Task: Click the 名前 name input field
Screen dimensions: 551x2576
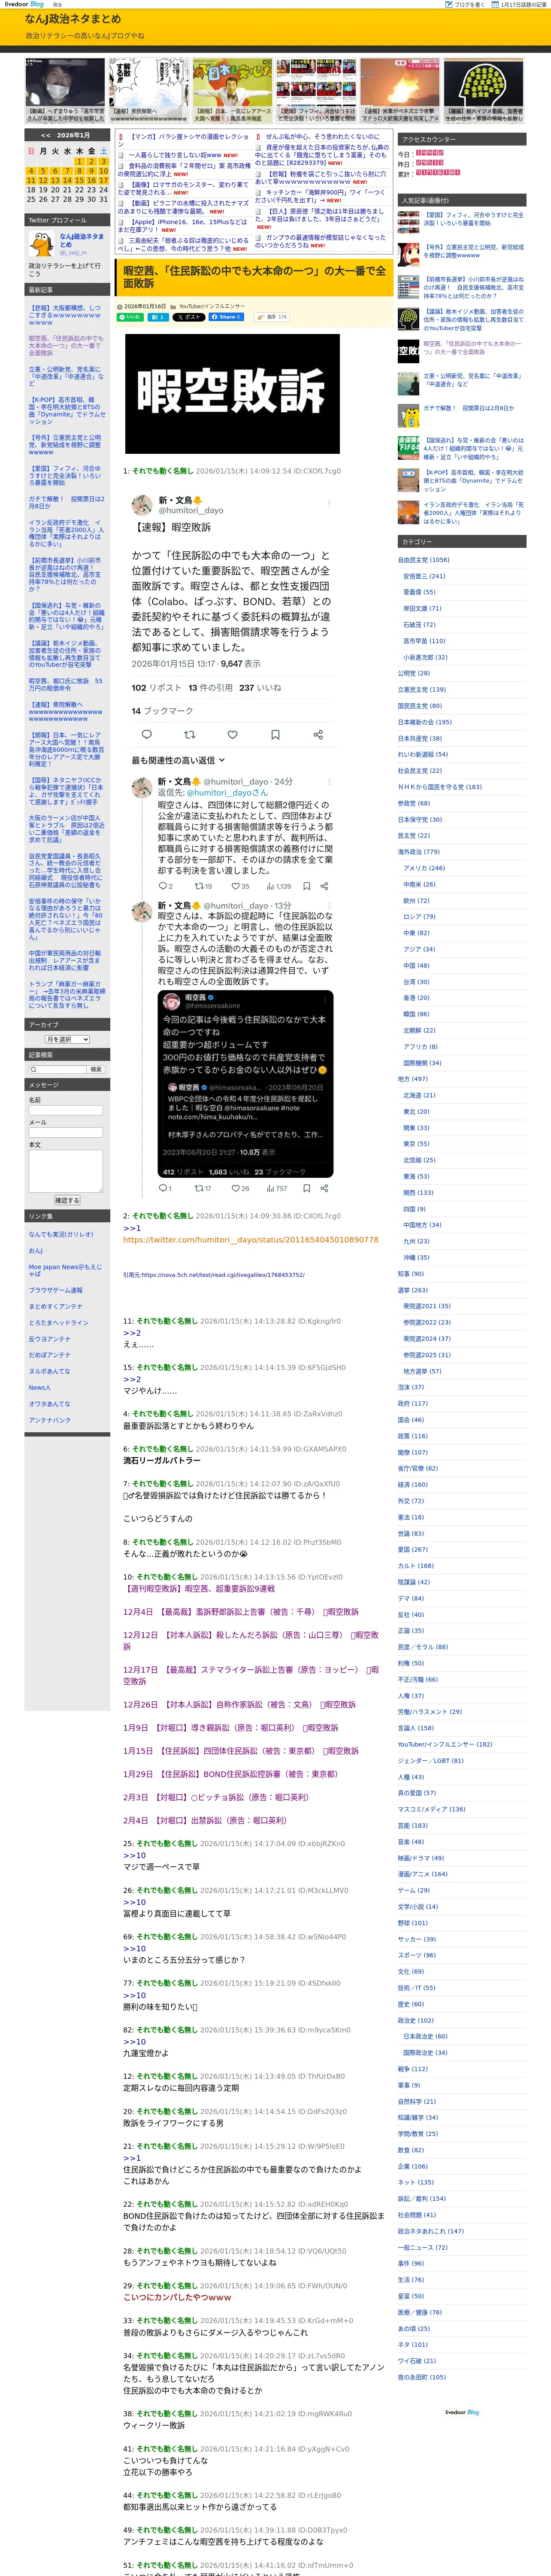Action: click(x=66, y=1110)
